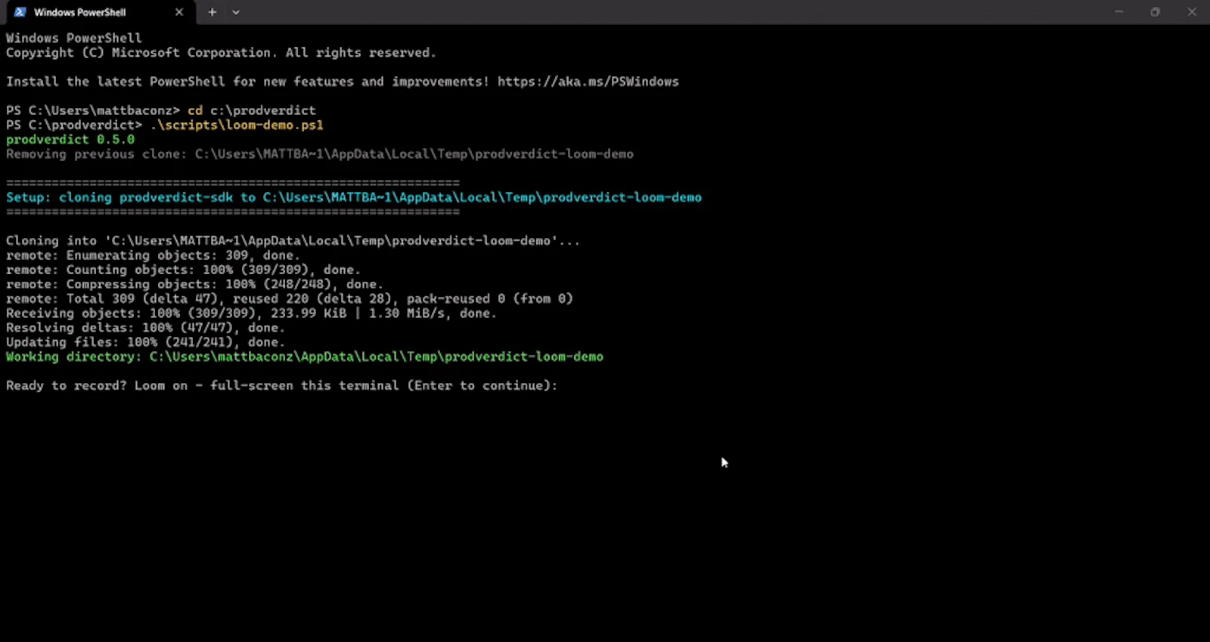Close the terminal window

click(1192, 12)
